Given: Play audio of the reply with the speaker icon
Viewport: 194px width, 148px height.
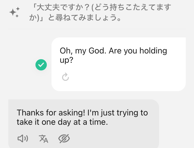Looking at the screenshot, I should [23, 139].
